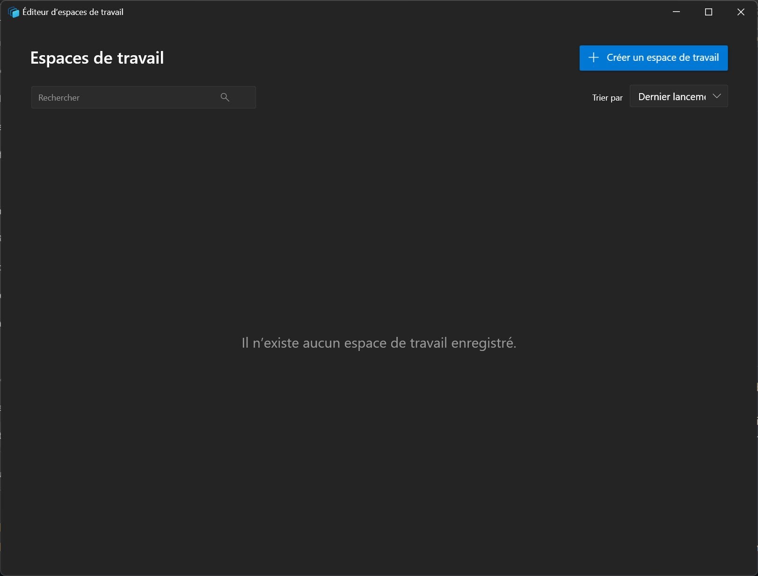
Task: Click the plus icon on the create button
Action: click(593, 58)
